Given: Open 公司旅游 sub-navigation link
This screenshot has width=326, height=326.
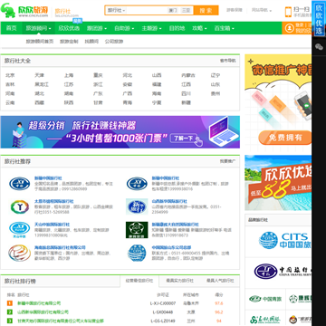Looking at the screenshot, I should click(x=114, y=42).
